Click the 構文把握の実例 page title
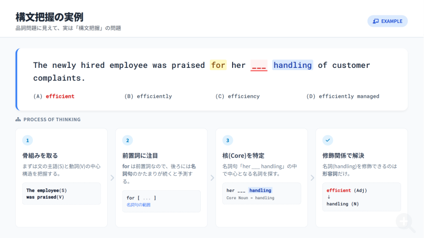The height and width of the screenshot is (238, 424). point(53,17)
